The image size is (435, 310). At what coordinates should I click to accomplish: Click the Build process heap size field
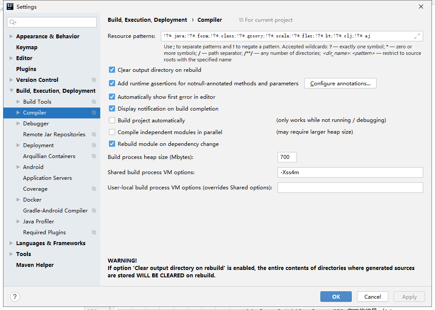287,157
